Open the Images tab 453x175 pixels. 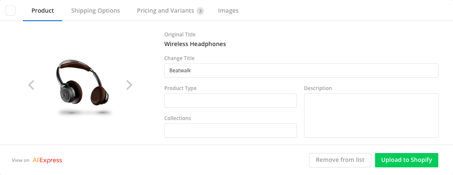[228, 11]
